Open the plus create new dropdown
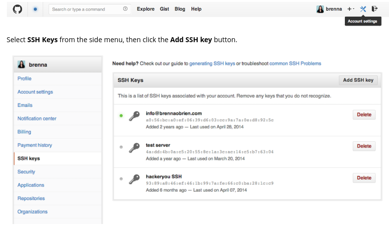 350,9
